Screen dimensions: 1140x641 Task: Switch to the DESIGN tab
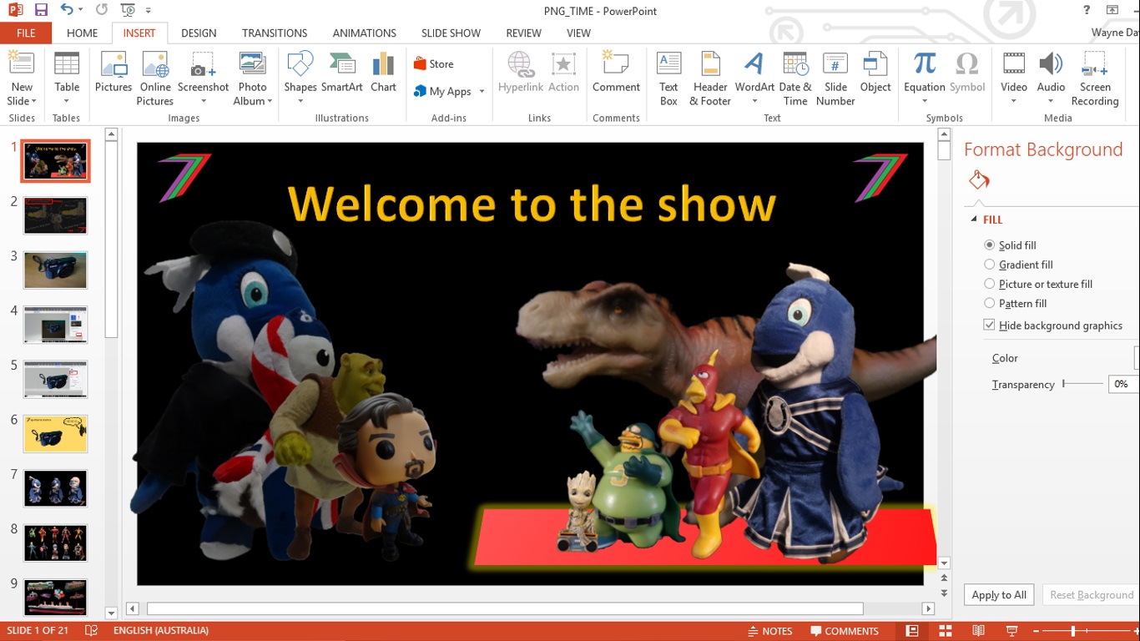(x=199, y=33)
